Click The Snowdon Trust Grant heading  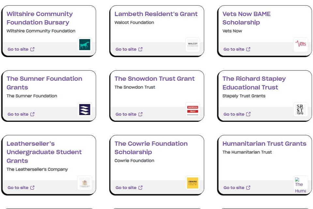[155, 79]
